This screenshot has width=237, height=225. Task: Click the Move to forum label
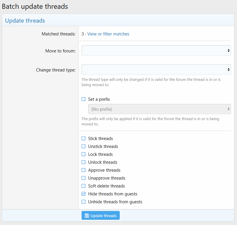pyautogui.click(x=60, y=51)
